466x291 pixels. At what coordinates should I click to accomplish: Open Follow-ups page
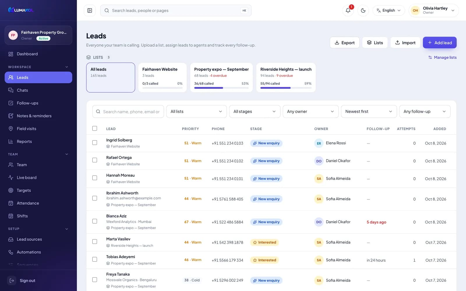(x=38, y=103)
